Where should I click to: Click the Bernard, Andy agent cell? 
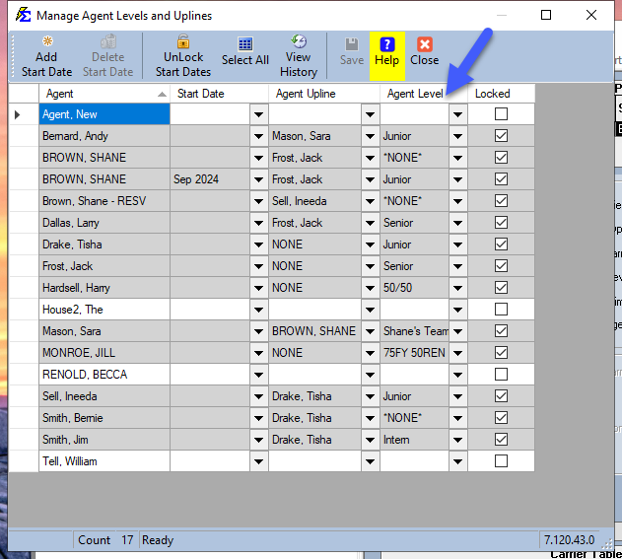(x=104, y=136)
